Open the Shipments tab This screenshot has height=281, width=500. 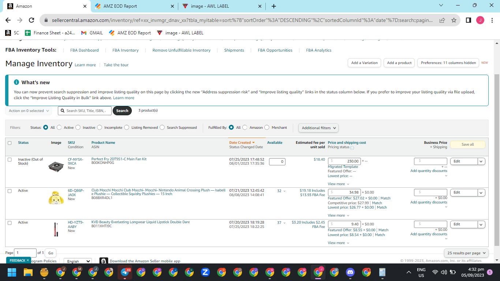(234, 50)
